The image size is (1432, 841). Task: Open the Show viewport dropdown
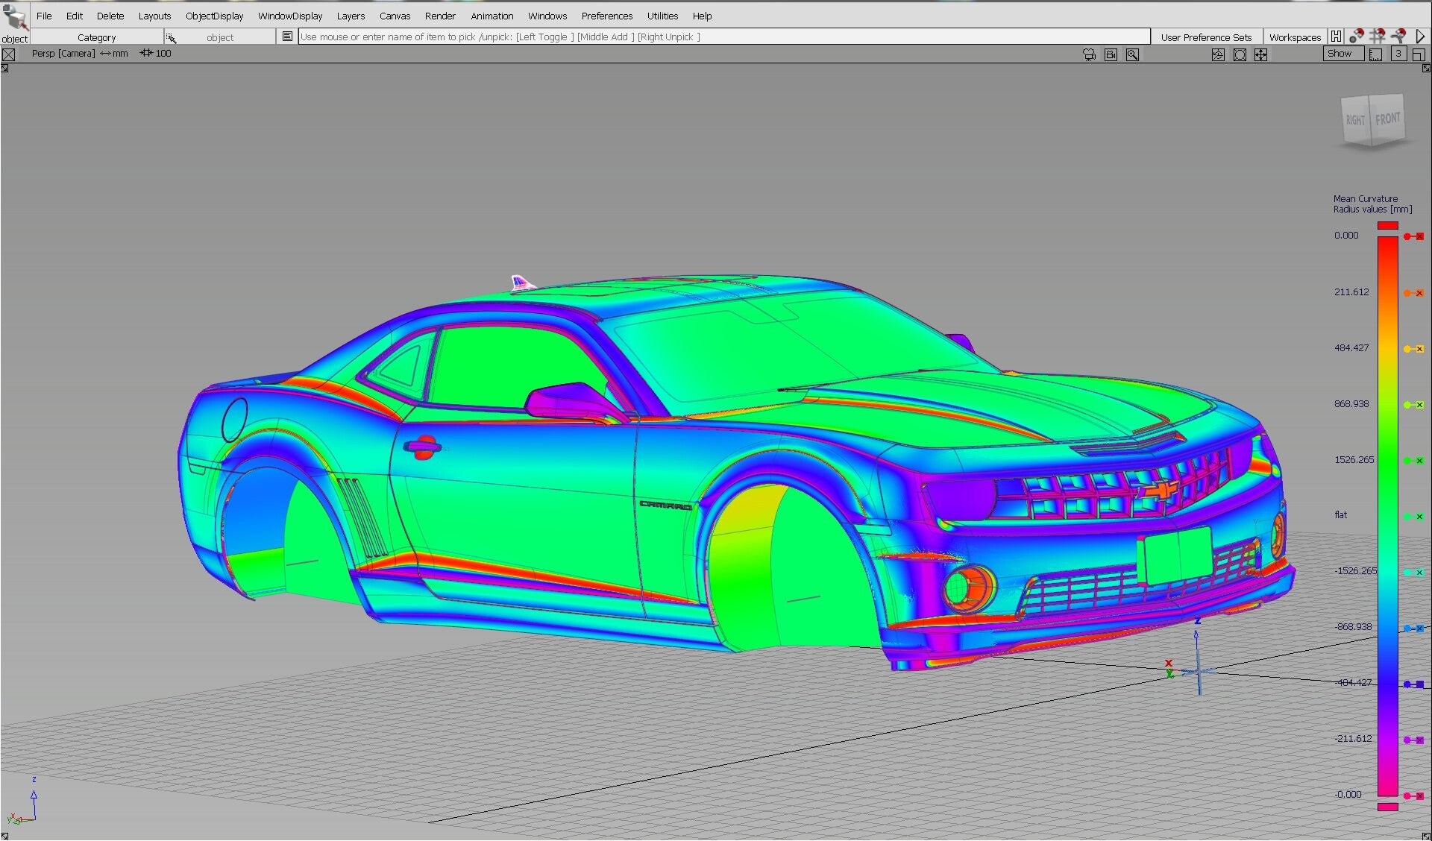(1343, 54)
